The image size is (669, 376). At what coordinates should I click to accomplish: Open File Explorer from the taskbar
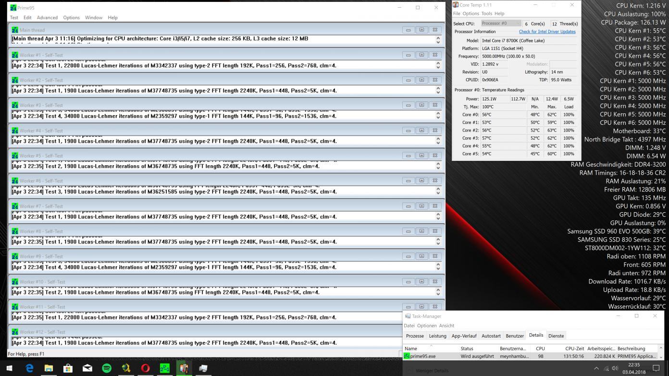[49, 368]
